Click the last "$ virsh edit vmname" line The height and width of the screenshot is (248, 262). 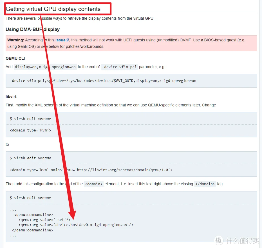(x=30, y=198)
